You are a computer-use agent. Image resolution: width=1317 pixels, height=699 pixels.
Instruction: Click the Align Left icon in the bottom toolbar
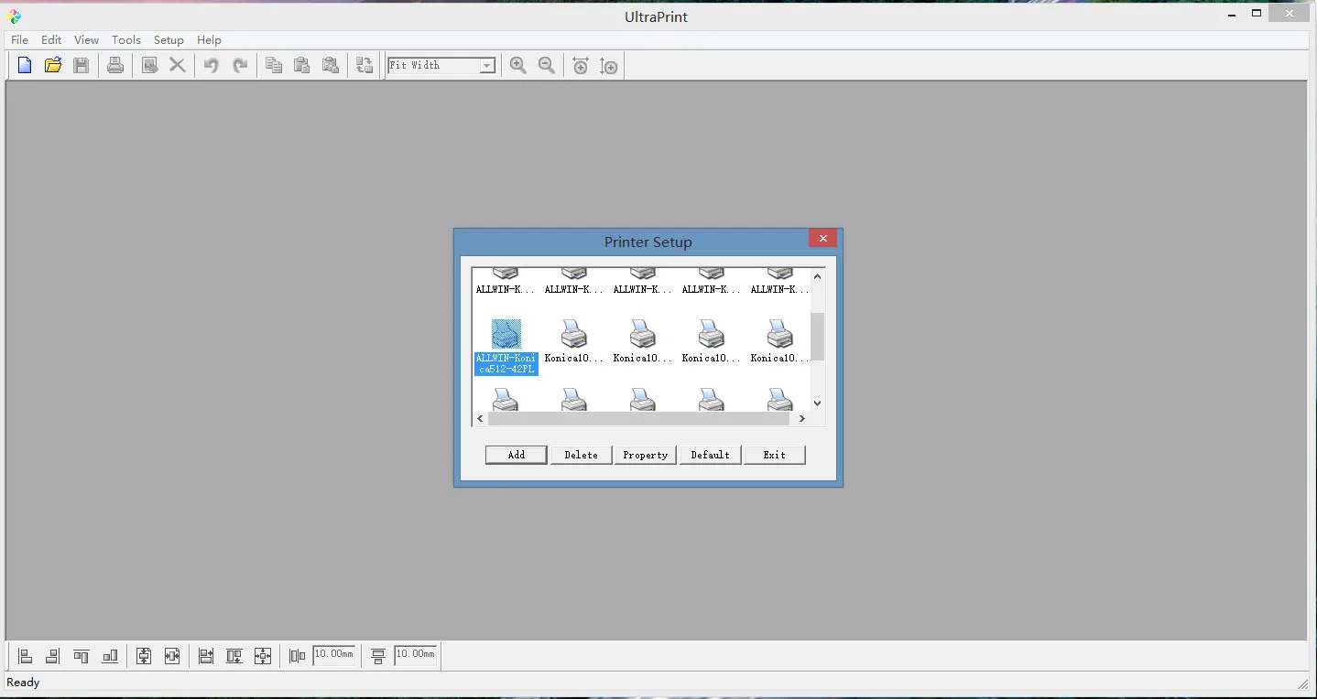click(x=26, y=655)
